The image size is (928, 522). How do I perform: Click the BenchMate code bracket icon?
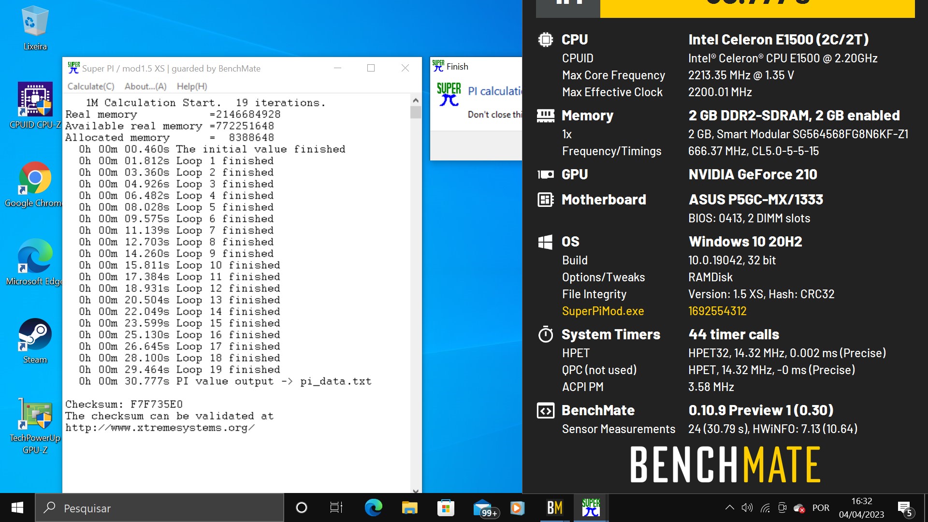pyautogui.click(x=546, y=411)
